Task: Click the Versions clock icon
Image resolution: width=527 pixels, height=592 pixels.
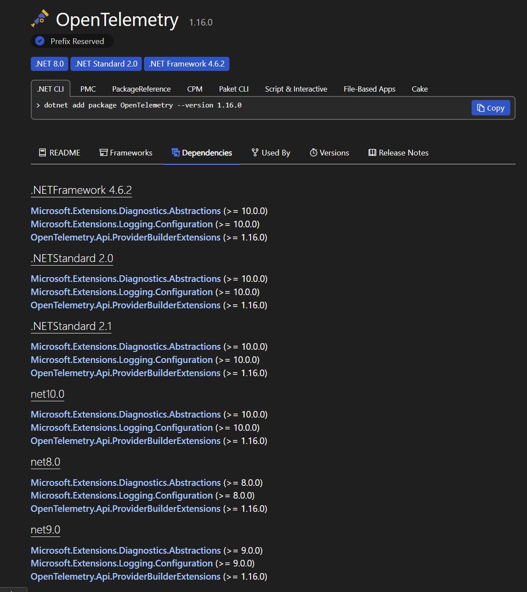Action: (314, 152)
